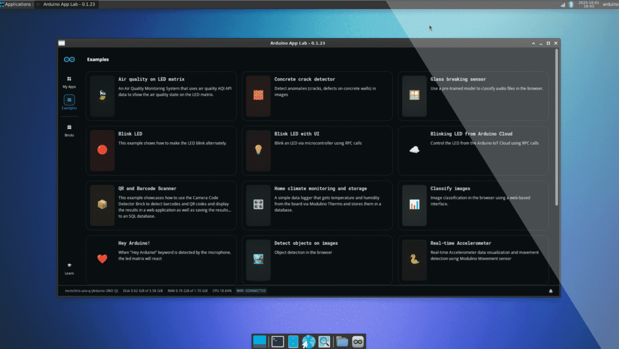Image resolution: width=619 pixels, height=349 pixels.
Task: Open the My Apps sidebar section
Action: 69,82
